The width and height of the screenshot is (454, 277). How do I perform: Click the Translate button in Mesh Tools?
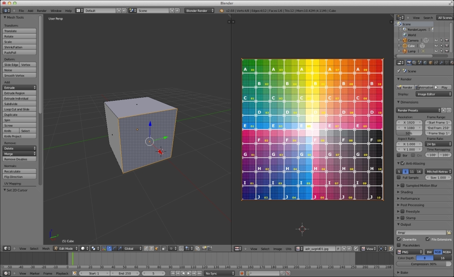(20, 31)
